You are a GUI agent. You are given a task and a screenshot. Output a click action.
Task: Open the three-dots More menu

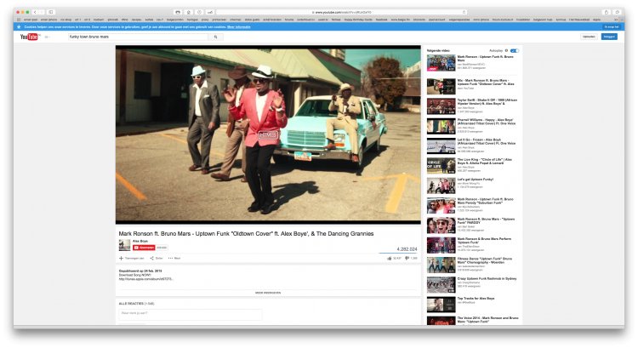click(x=170, y=259)
